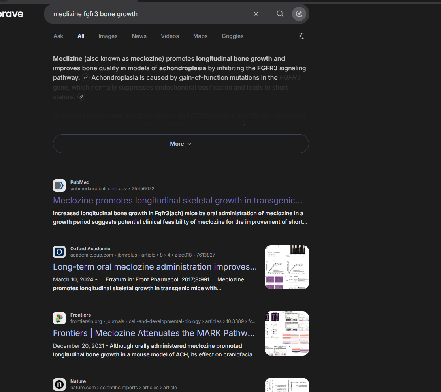This screenshot has width=441, height=392.
Task: Click the magnifying glass search icon
Action: [280, 14]
